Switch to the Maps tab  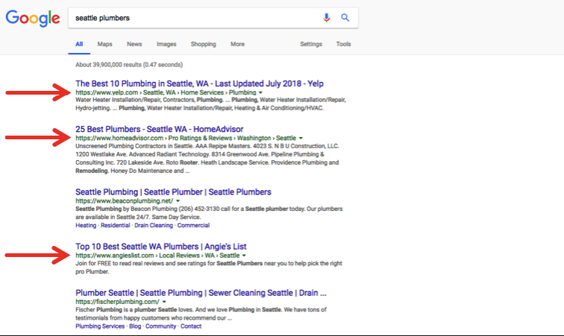[x=104, y=44]
